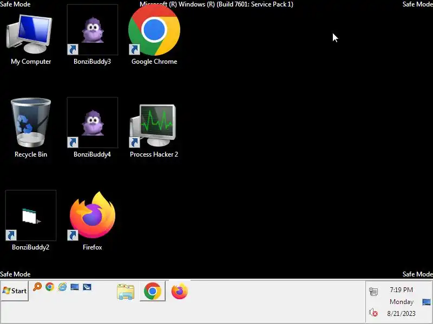Viewport: 433px width, 324px height.
Task: Launch Internet Explorer from quick launch
Action: click(x=62, y=287)
